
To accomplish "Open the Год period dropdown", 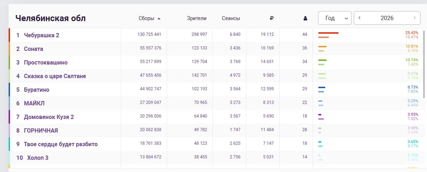I will 335,18.
